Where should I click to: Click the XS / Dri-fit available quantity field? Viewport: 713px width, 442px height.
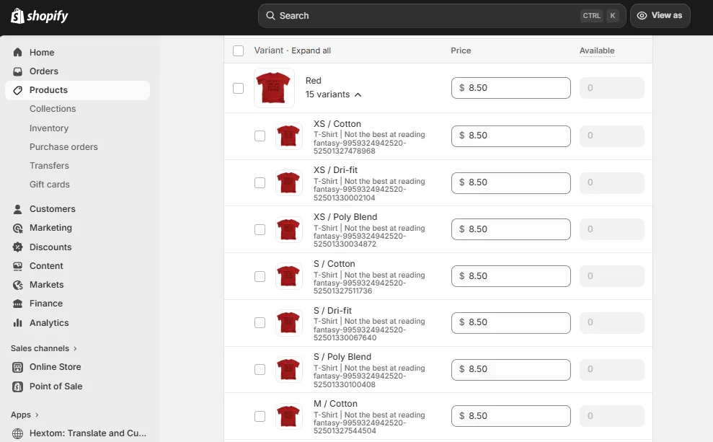612,183
